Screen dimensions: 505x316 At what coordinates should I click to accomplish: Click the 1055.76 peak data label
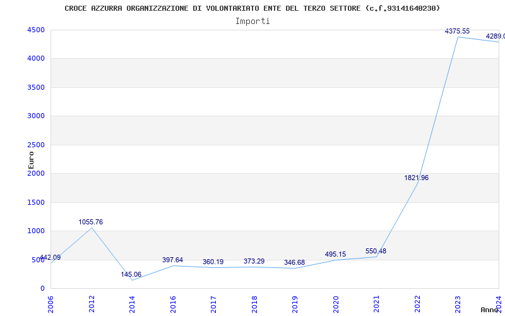tap(90, 222)
